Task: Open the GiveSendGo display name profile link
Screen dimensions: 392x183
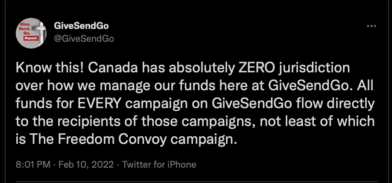Action: pos(81,26)
